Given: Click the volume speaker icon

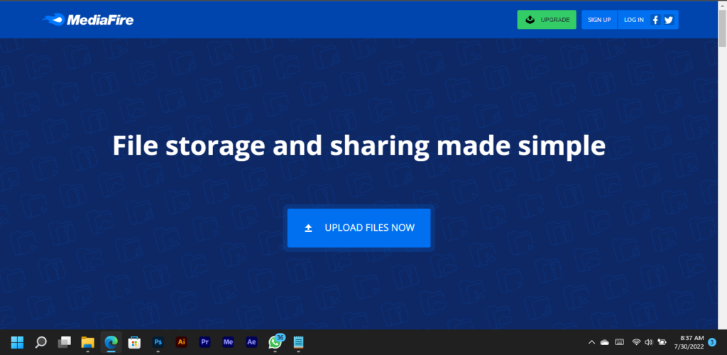Looking at the screenshot, I should click(649, 342).
